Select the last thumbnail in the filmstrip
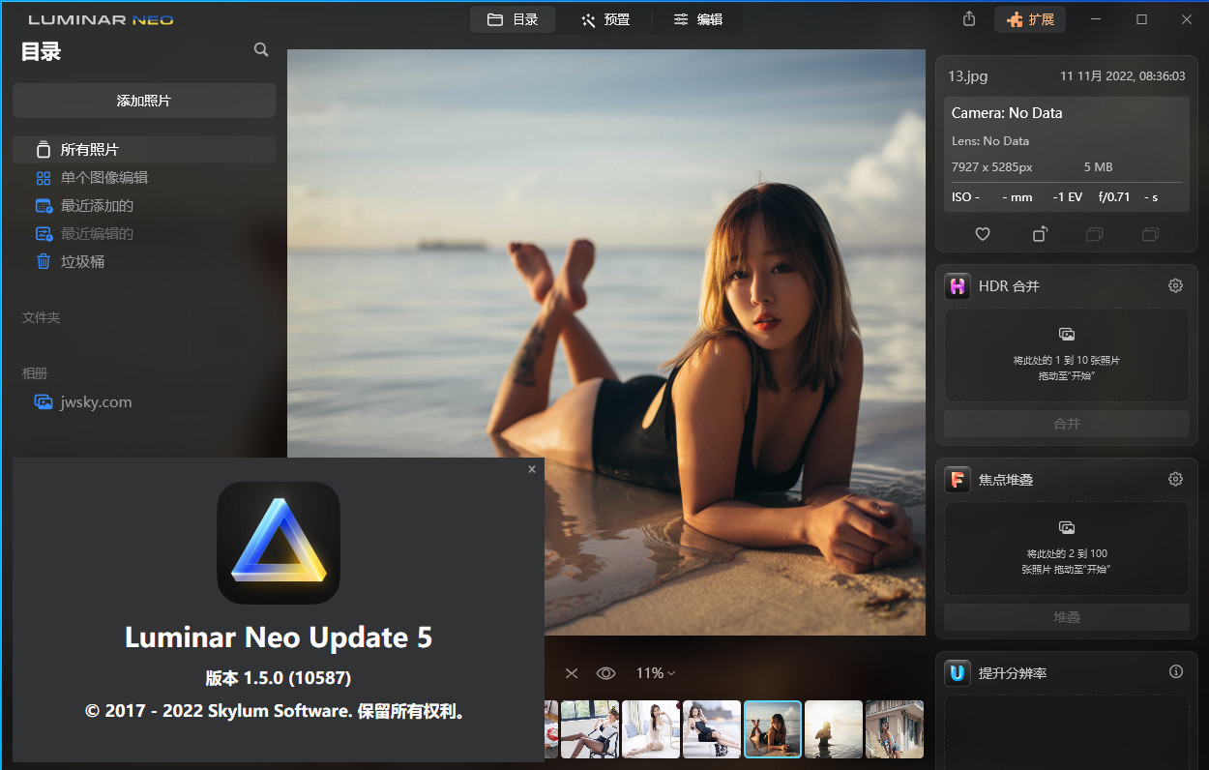The image size is (1209, 770). pos(895,728)
